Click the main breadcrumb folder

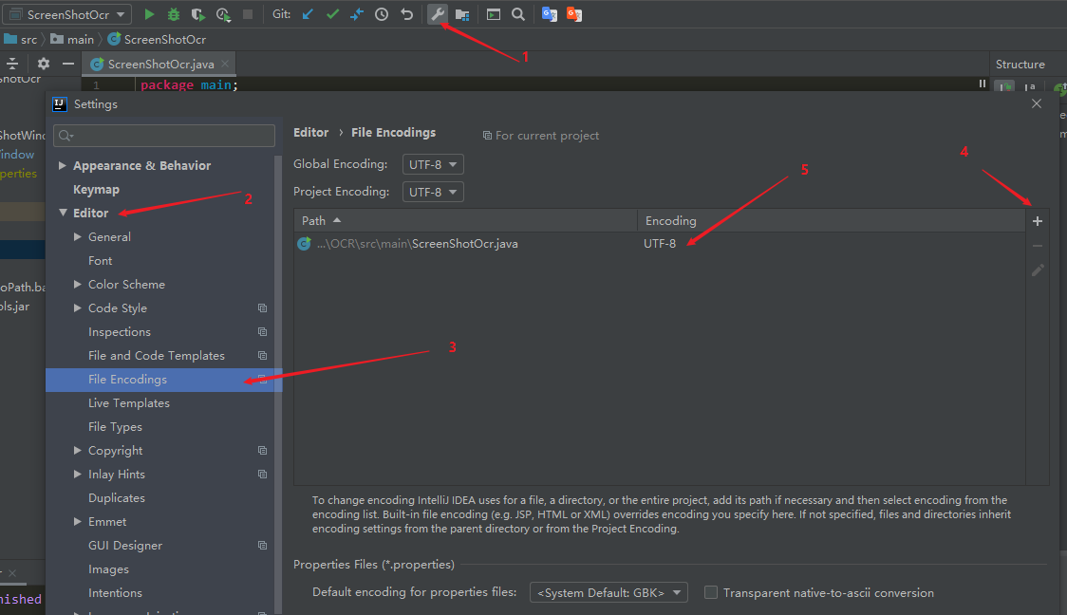coord(73,40)
